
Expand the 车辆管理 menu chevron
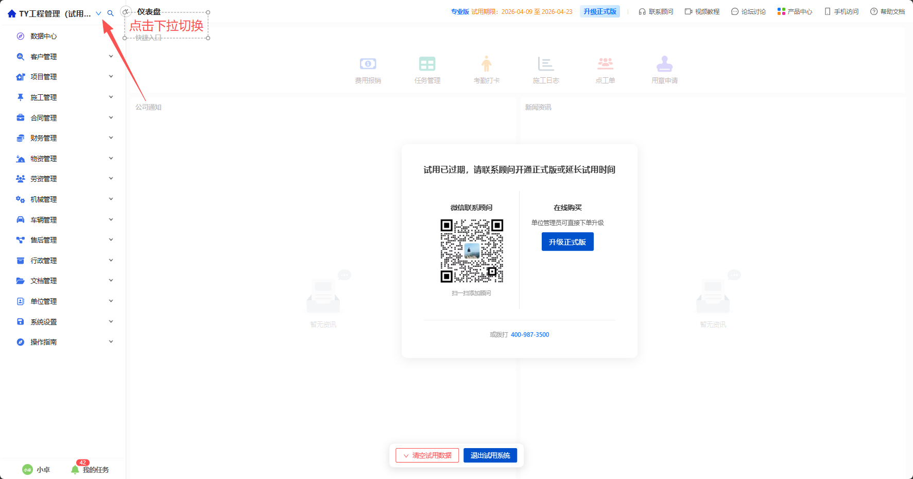coord(111,220)
